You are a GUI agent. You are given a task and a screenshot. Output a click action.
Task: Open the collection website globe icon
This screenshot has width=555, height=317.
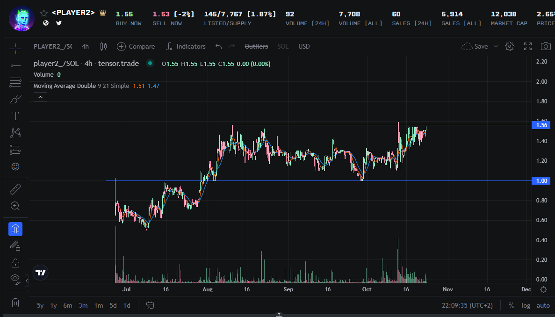coord(46,23)
